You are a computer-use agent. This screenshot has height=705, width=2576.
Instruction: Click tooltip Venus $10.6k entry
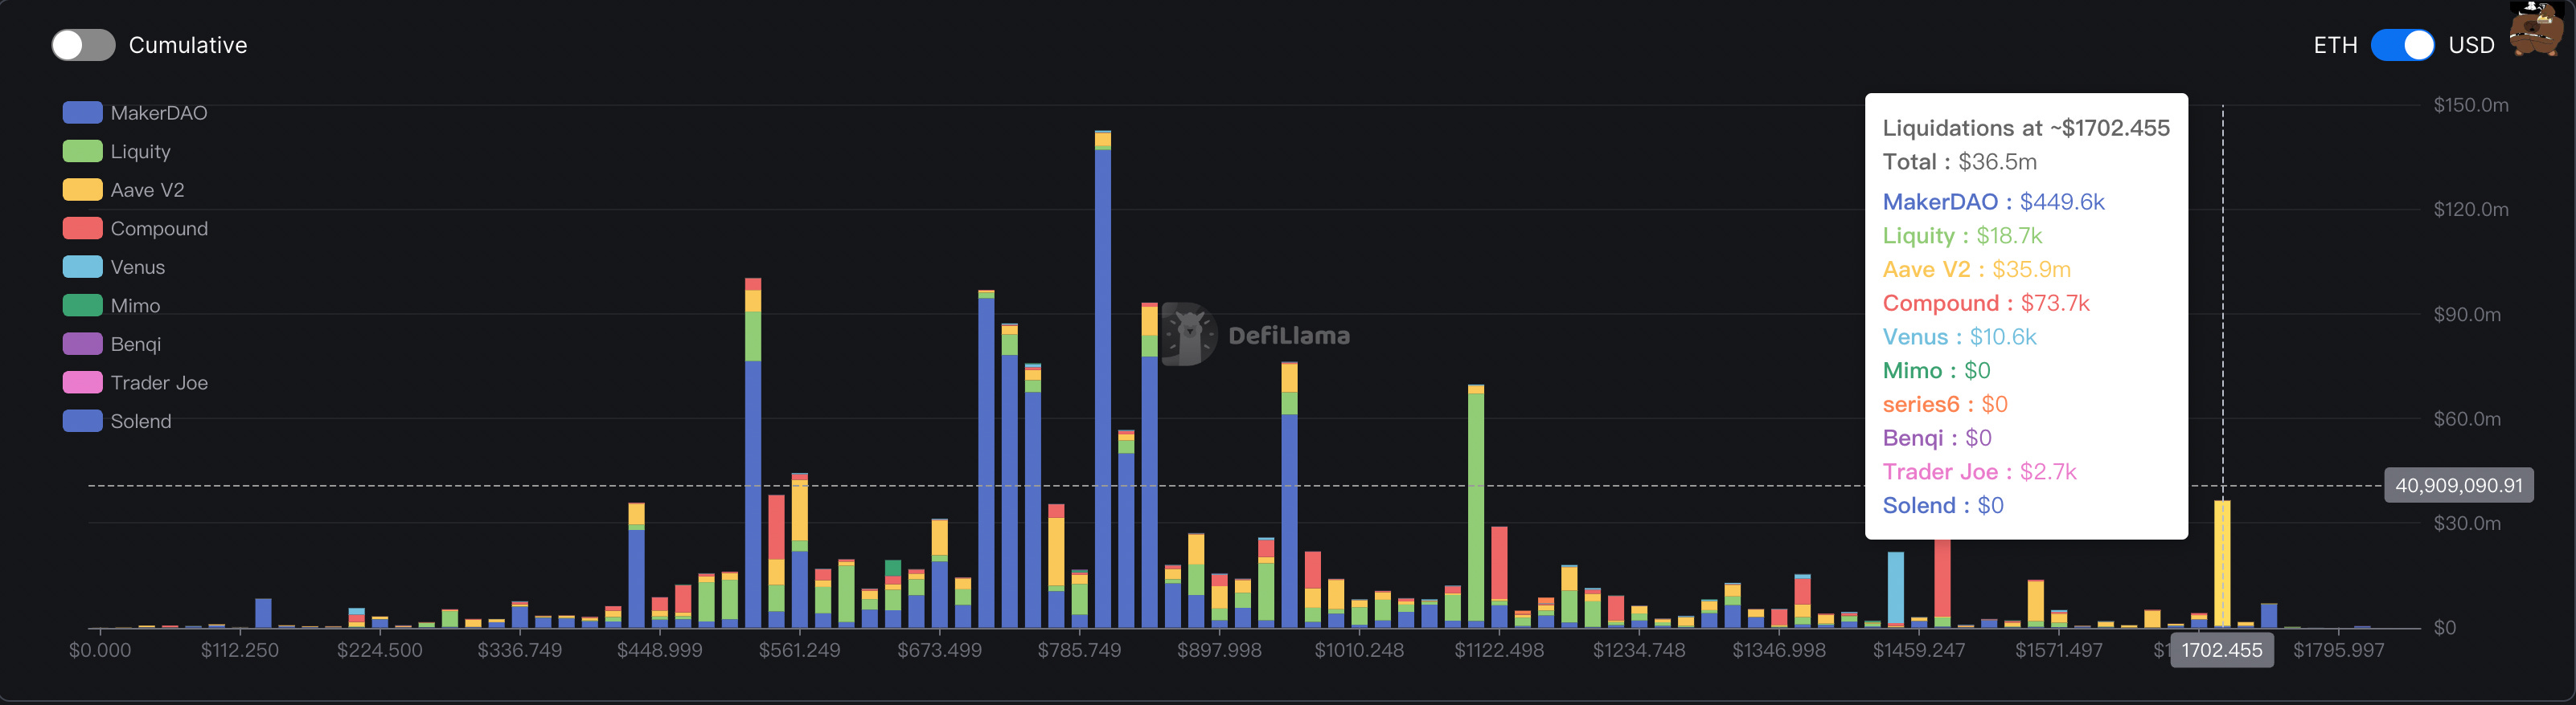point(1959,337)
